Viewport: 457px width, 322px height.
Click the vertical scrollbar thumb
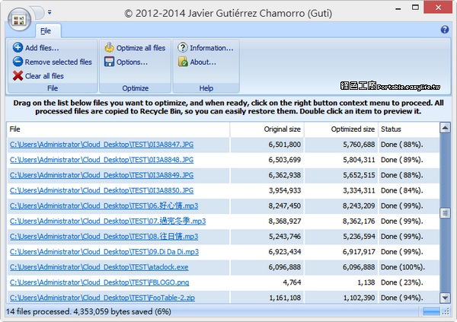point(445,213)
